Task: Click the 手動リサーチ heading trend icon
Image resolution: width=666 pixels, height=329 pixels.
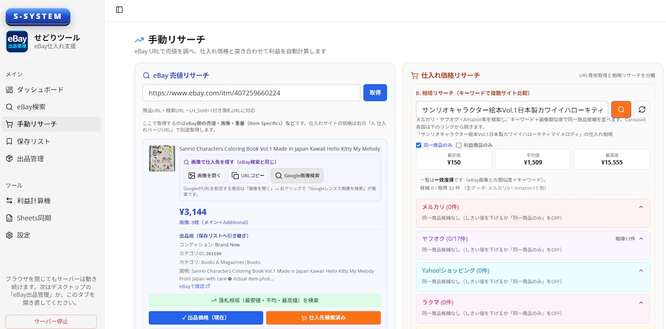Action: tap(139, 40)
